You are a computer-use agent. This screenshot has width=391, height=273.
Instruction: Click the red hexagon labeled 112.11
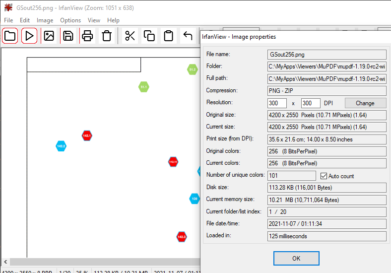click(173, 162)
